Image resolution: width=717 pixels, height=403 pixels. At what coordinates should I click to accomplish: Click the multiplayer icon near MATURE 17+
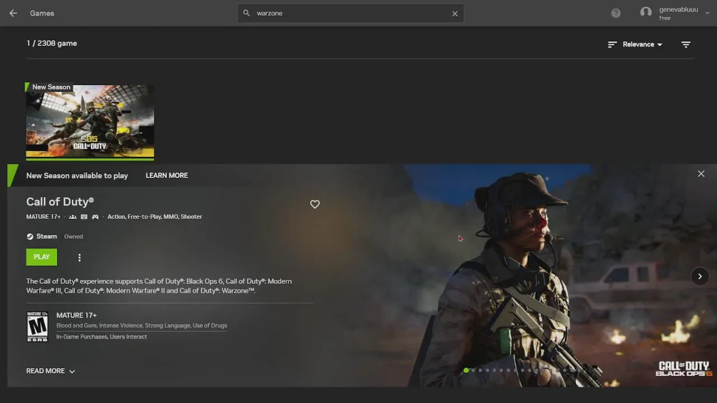(x=73, y=217)
